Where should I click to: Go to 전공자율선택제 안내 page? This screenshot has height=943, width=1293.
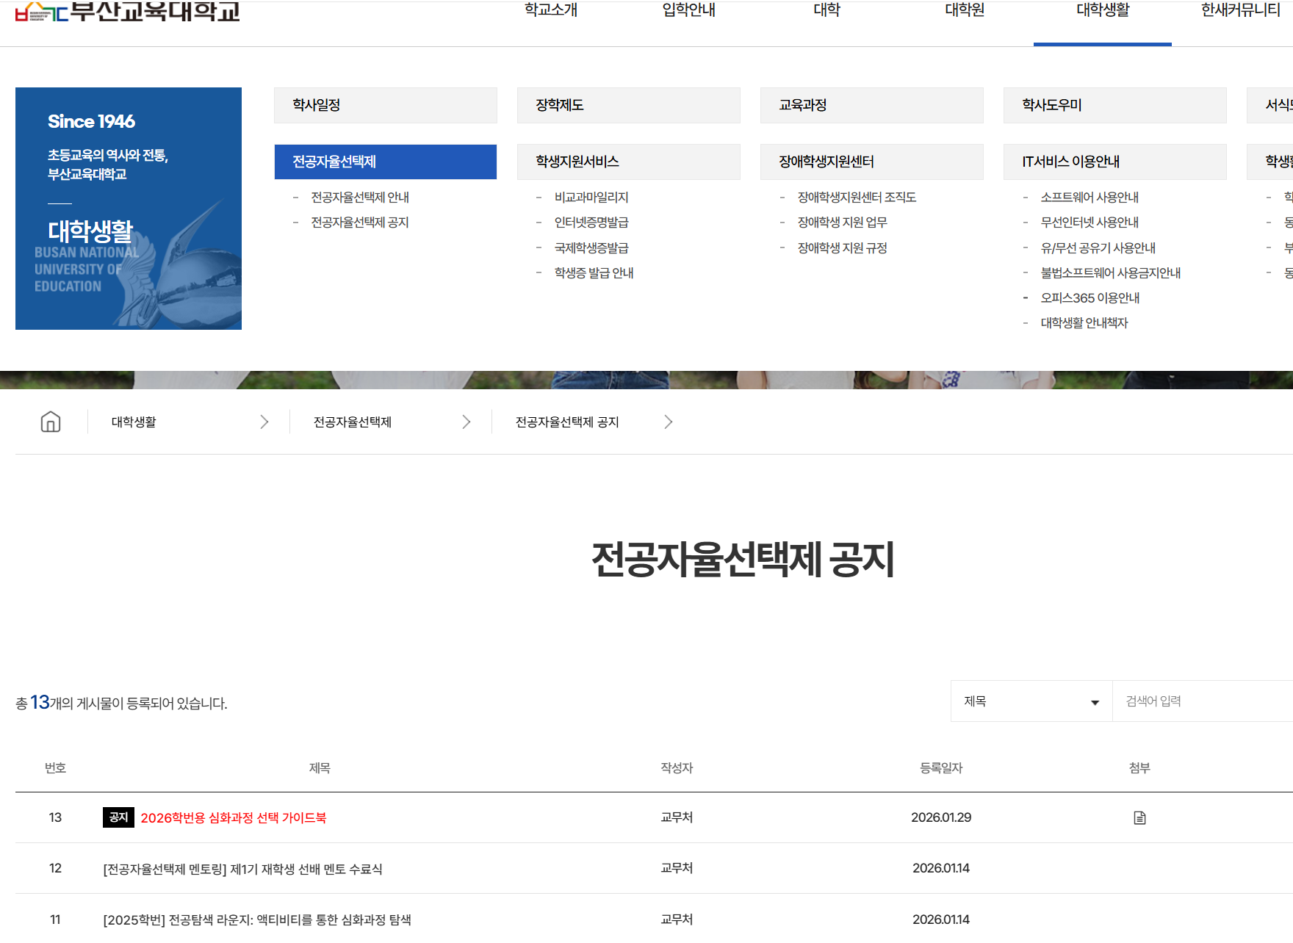tap(359, 198)
